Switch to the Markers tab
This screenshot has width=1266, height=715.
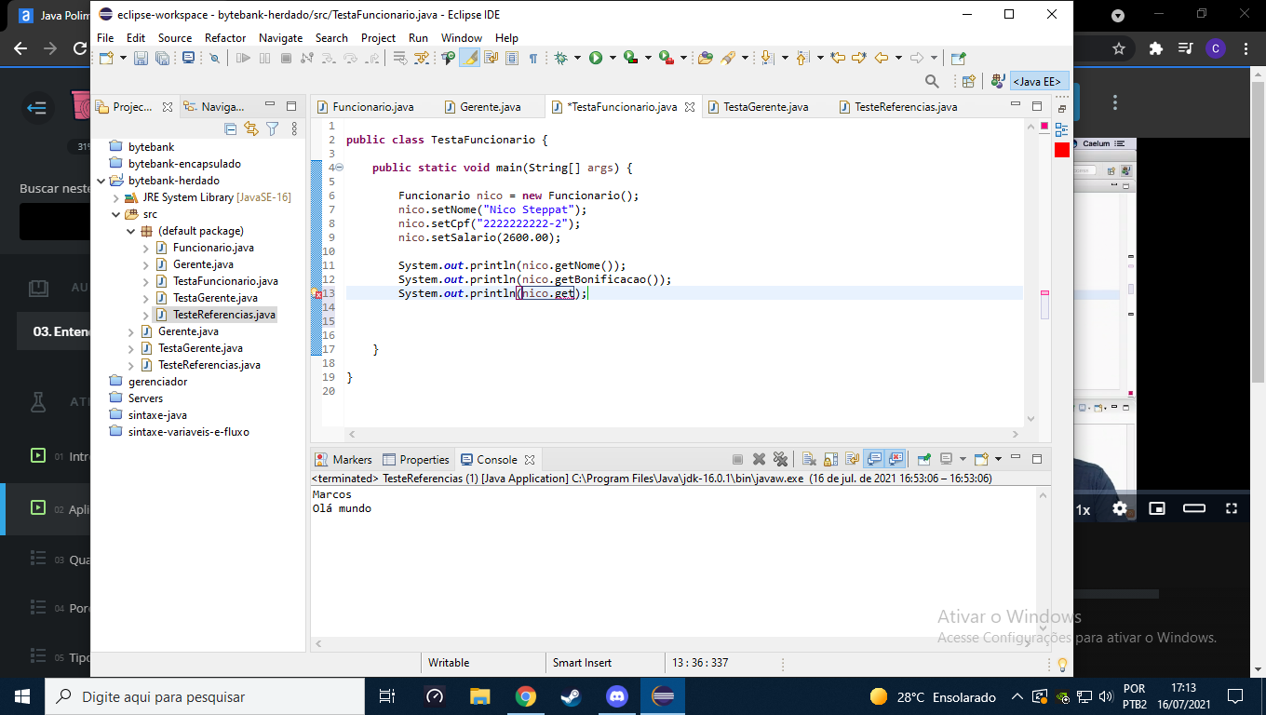tap(343, 460)
